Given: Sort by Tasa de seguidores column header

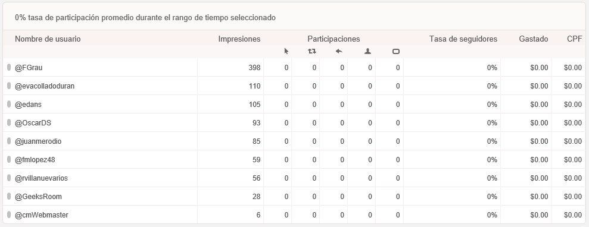Looking at the screenshot, I should (463, 39).
